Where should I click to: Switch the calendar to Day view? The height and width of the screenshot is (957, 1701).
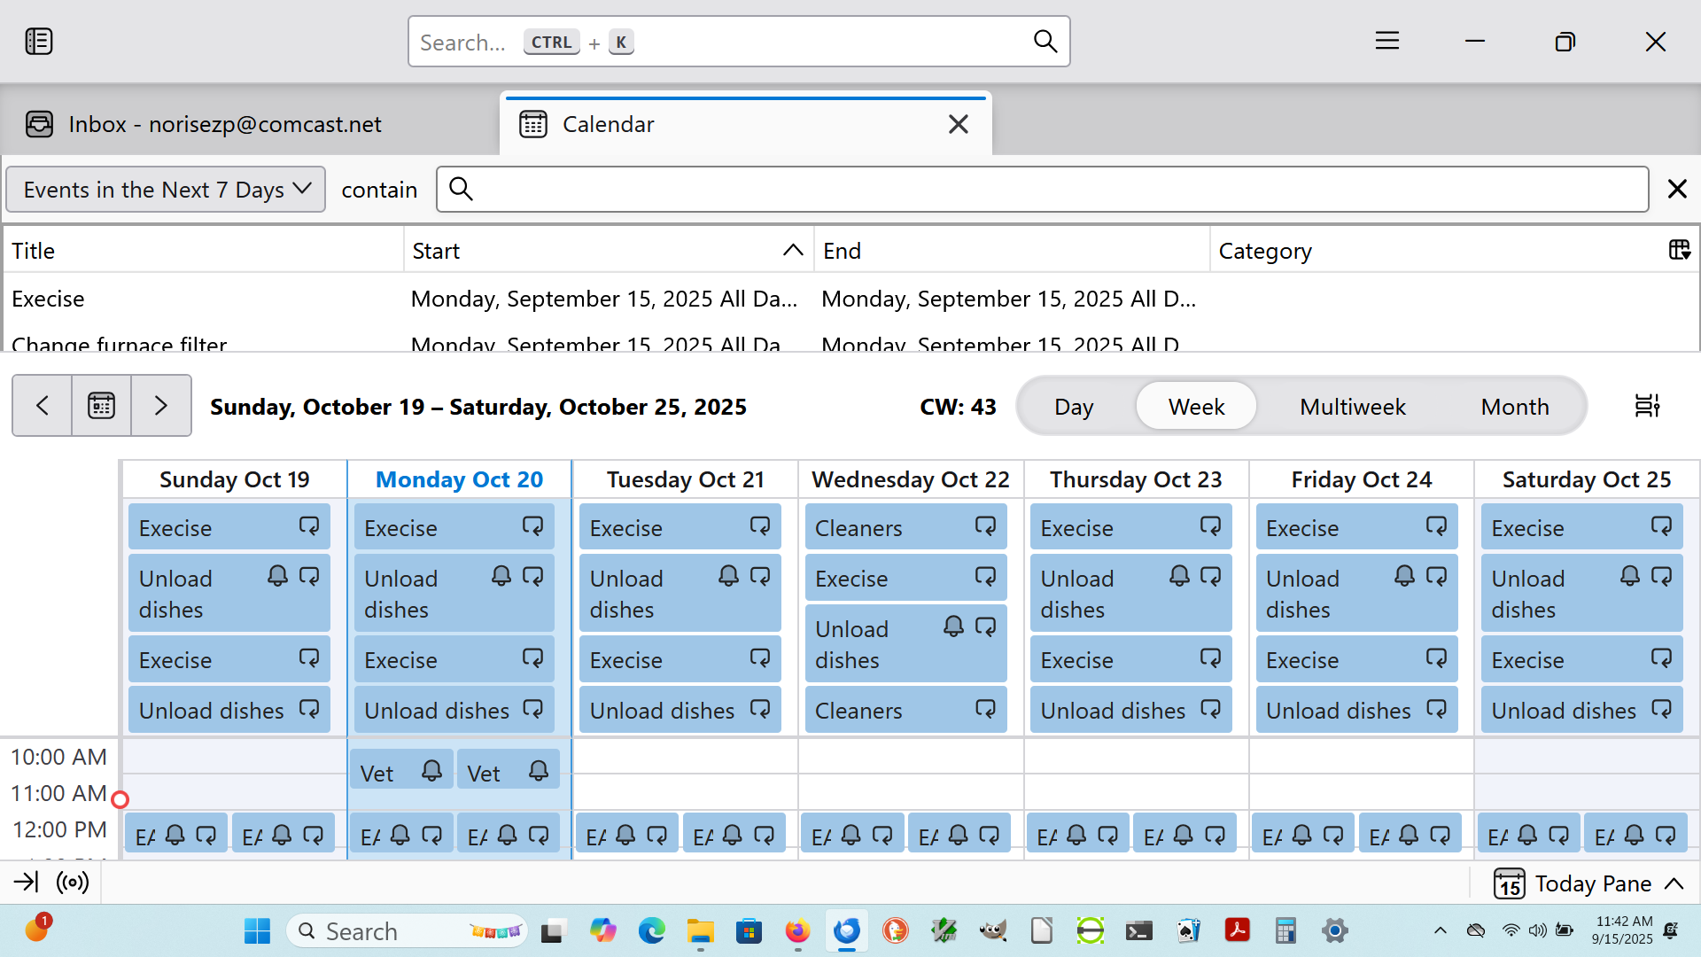1074,407
